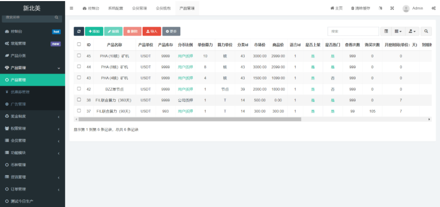Click the 产品名称 column header

tap(115, 45)
